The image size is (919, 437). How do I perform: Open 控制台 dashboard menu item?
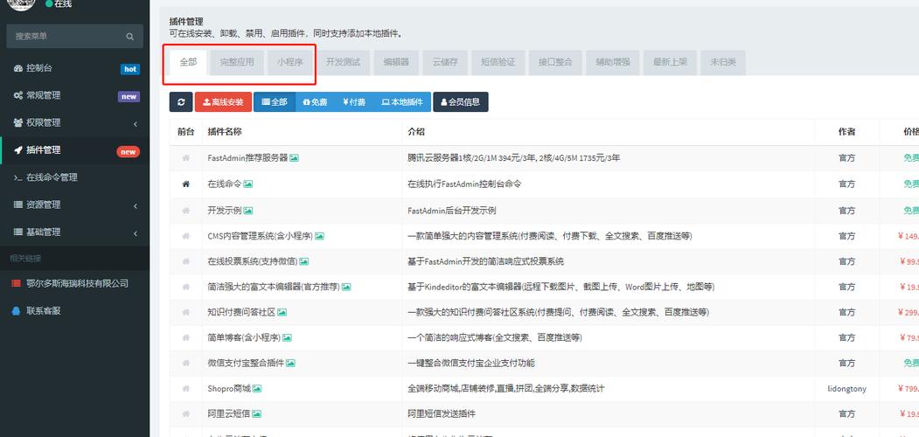click(x=74, y=68)
